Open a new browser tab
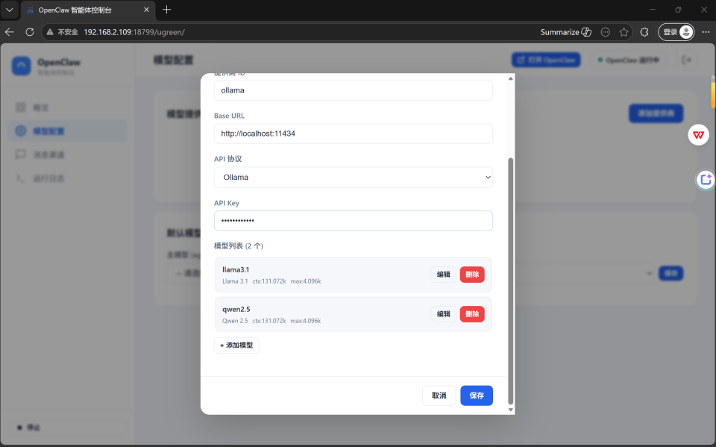 (166, 10)
